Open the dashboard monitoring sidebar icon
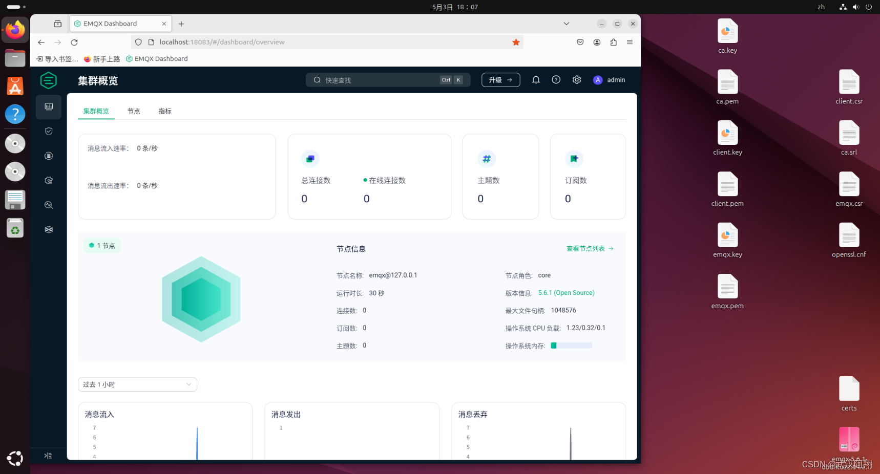This screenshot has height=474, width=880. (49, 106)
